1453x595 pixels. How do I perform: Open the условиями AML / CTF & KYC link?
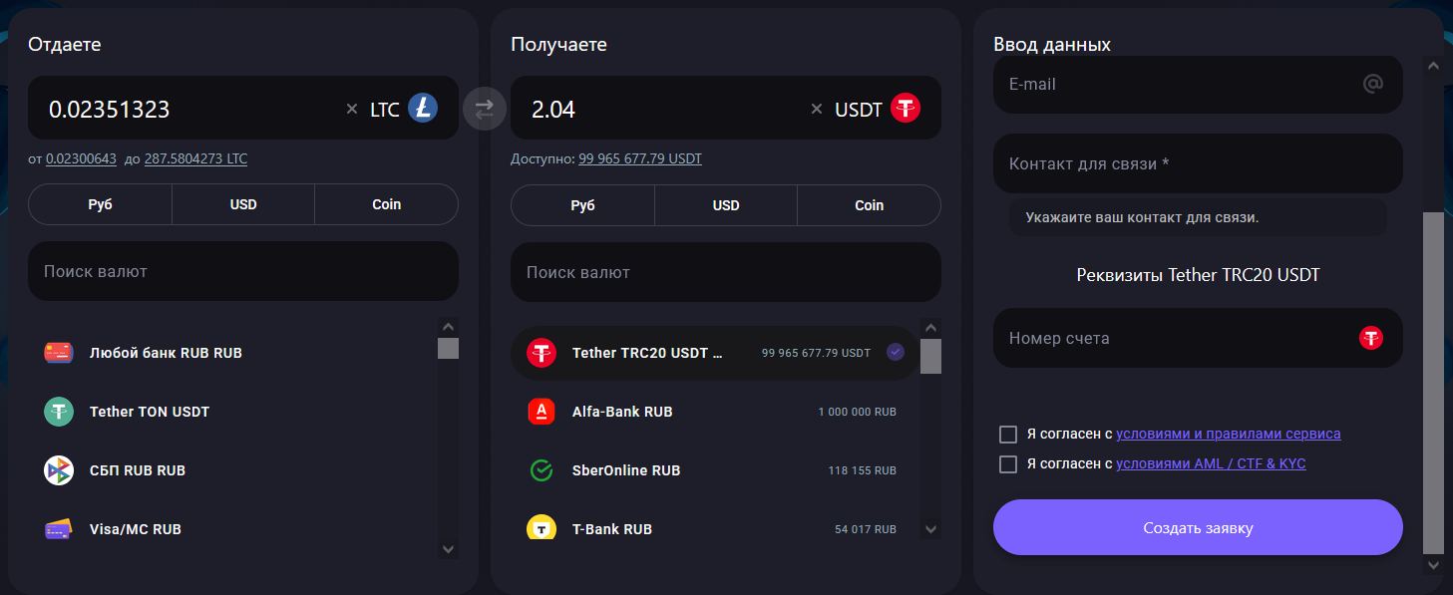[x=1211, y=464]
